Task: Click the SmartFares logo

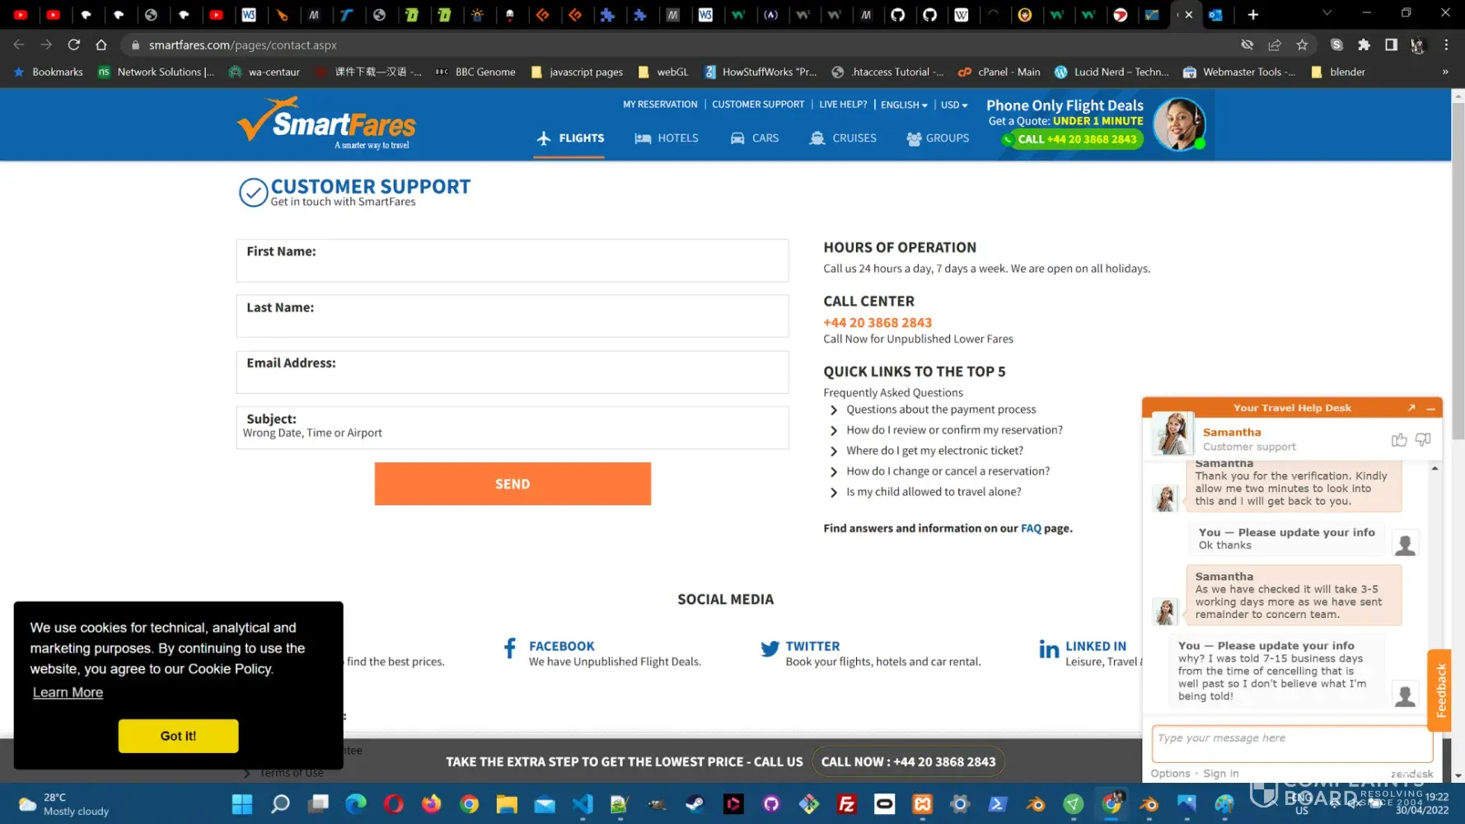Action: (x=327, y=124)
